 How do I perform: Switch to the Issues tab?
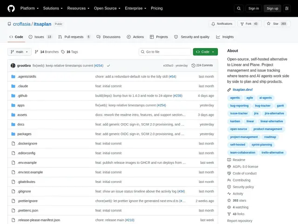[40, 37]
